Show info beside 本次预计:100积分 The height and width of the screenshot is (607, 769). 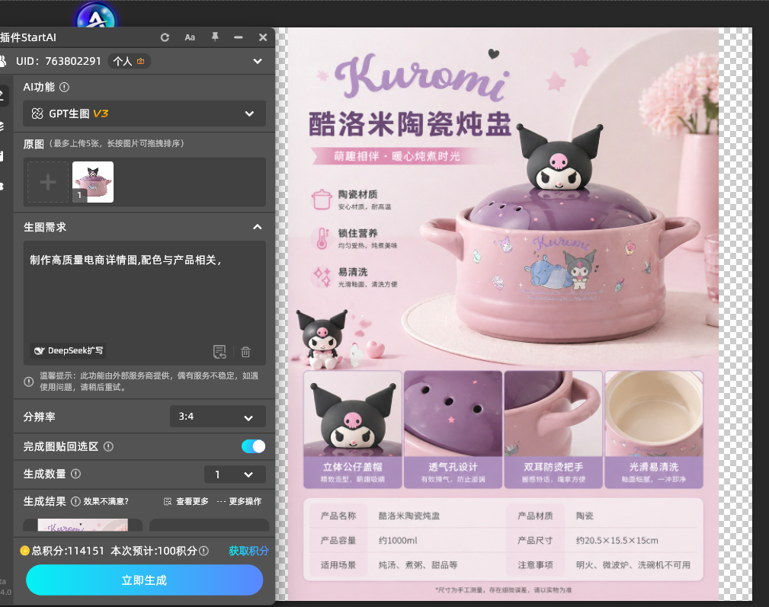204,551
